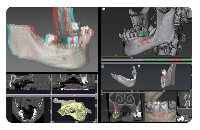Click the panoramic CT panel vertical scroll thumb
Screen dimensions: 200x130
click(x=96, y=81)
